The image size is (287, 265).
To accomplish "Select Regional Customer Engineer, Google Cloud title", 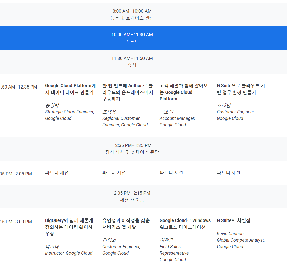I will click(125, 122).
